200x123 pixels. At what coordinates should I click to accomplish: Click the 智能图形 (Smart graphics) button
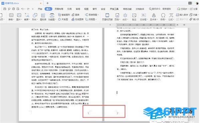pyautogui.click(x=64, y=15)
